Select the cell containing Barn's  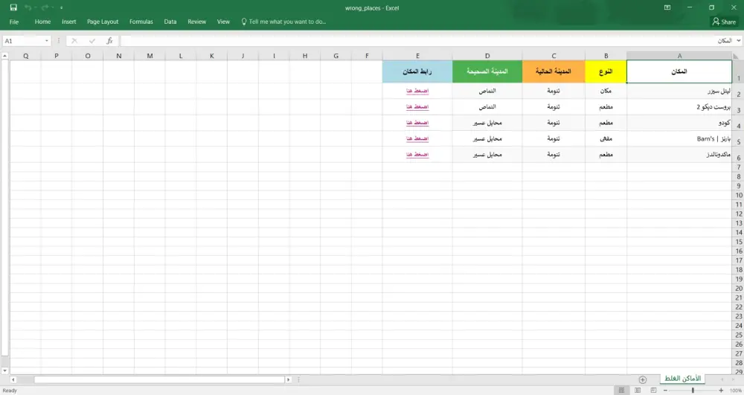tap(679, 138)
